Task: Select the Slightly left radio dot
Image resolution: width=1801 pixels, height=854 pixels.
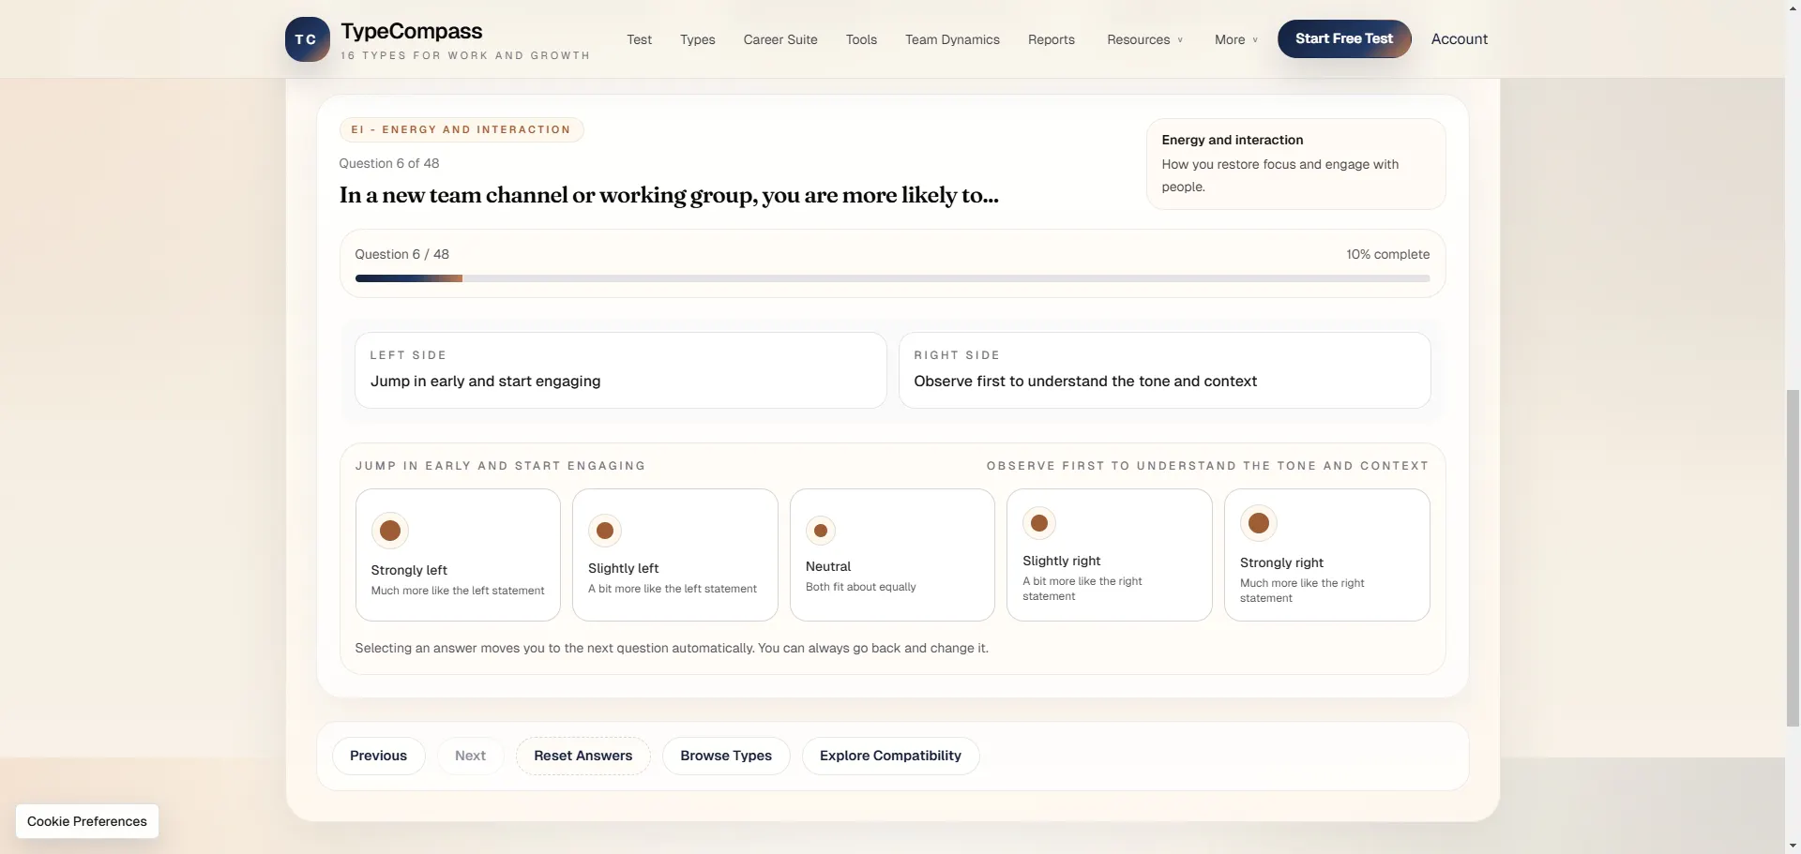Action: pos(605,531)
